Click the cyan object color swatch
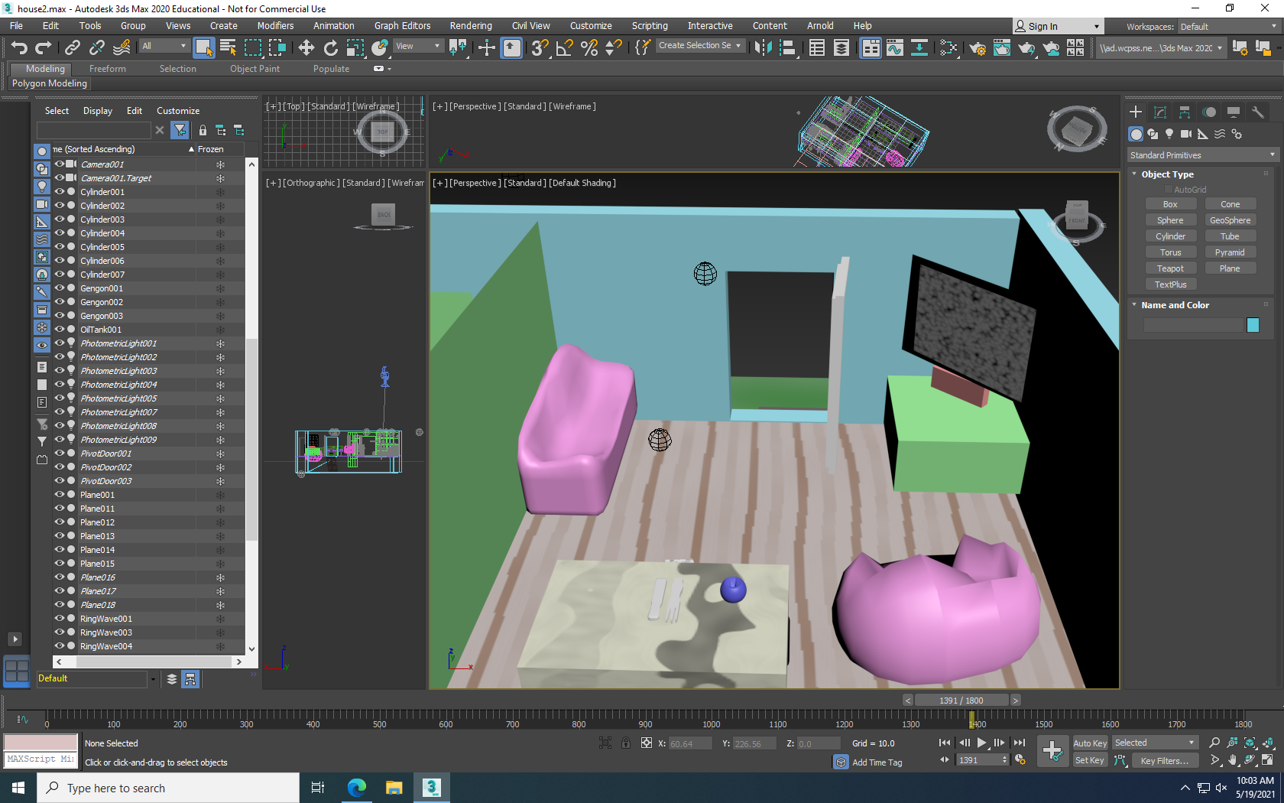This screenshot has width=1284, height=803. click(x=1253, y=325)
